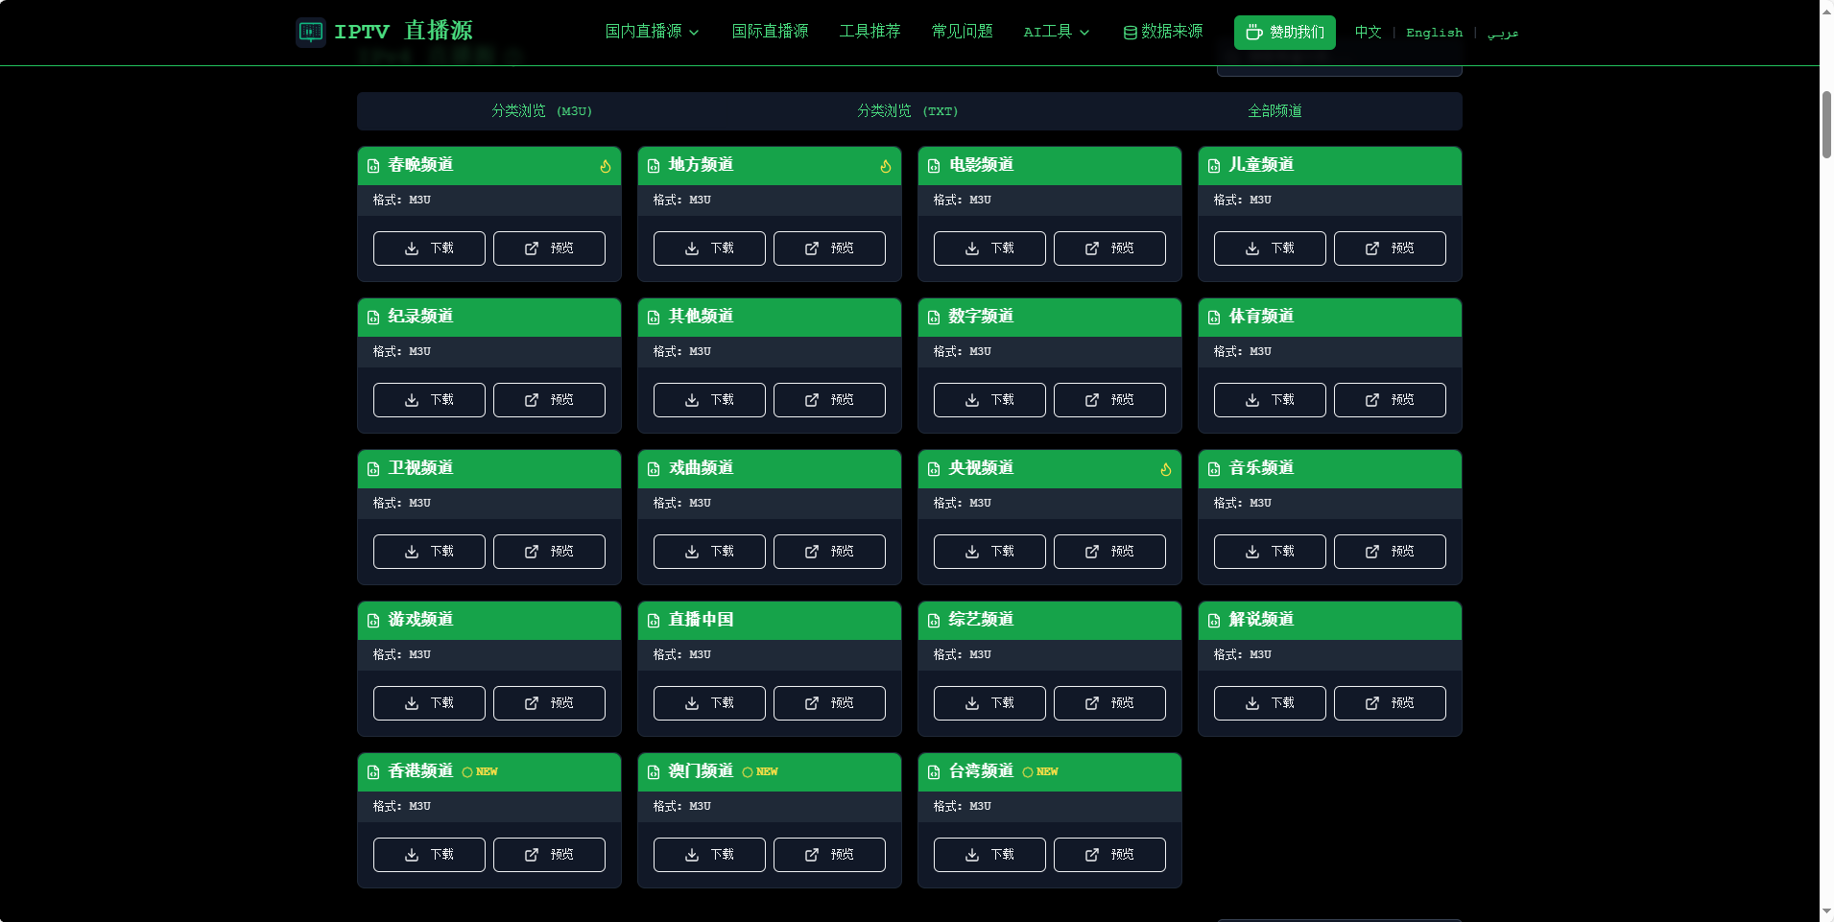1834x922 pixels.
Task: Click the NEW badge on 澳门频道
Action: tap(761, 771)
